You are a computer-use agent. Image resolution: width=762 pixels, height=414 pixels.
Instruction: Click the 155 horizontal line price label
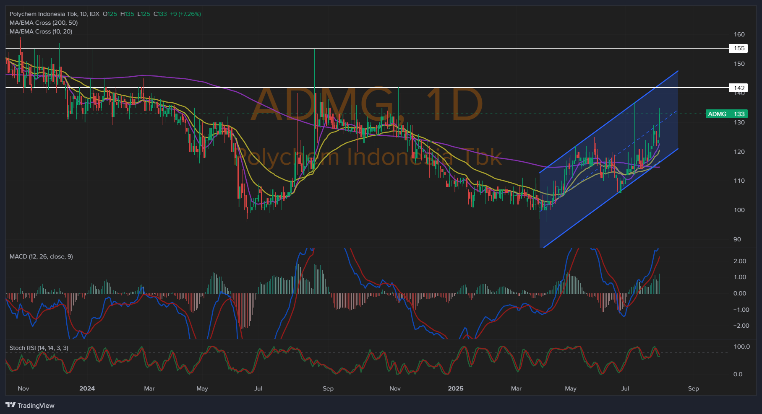click(x=739, y=48)
